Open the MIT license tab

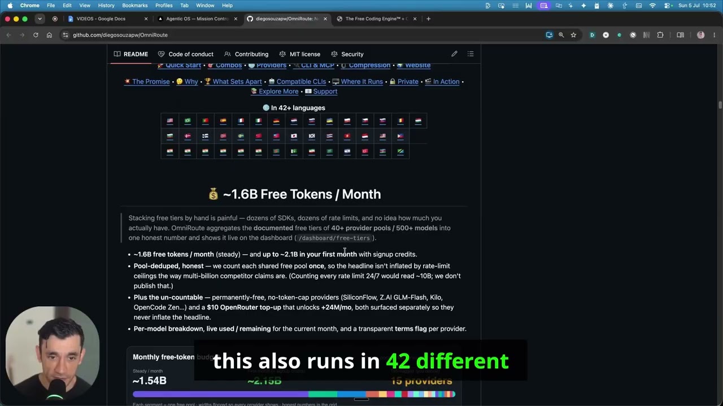(x=300, y=54)
